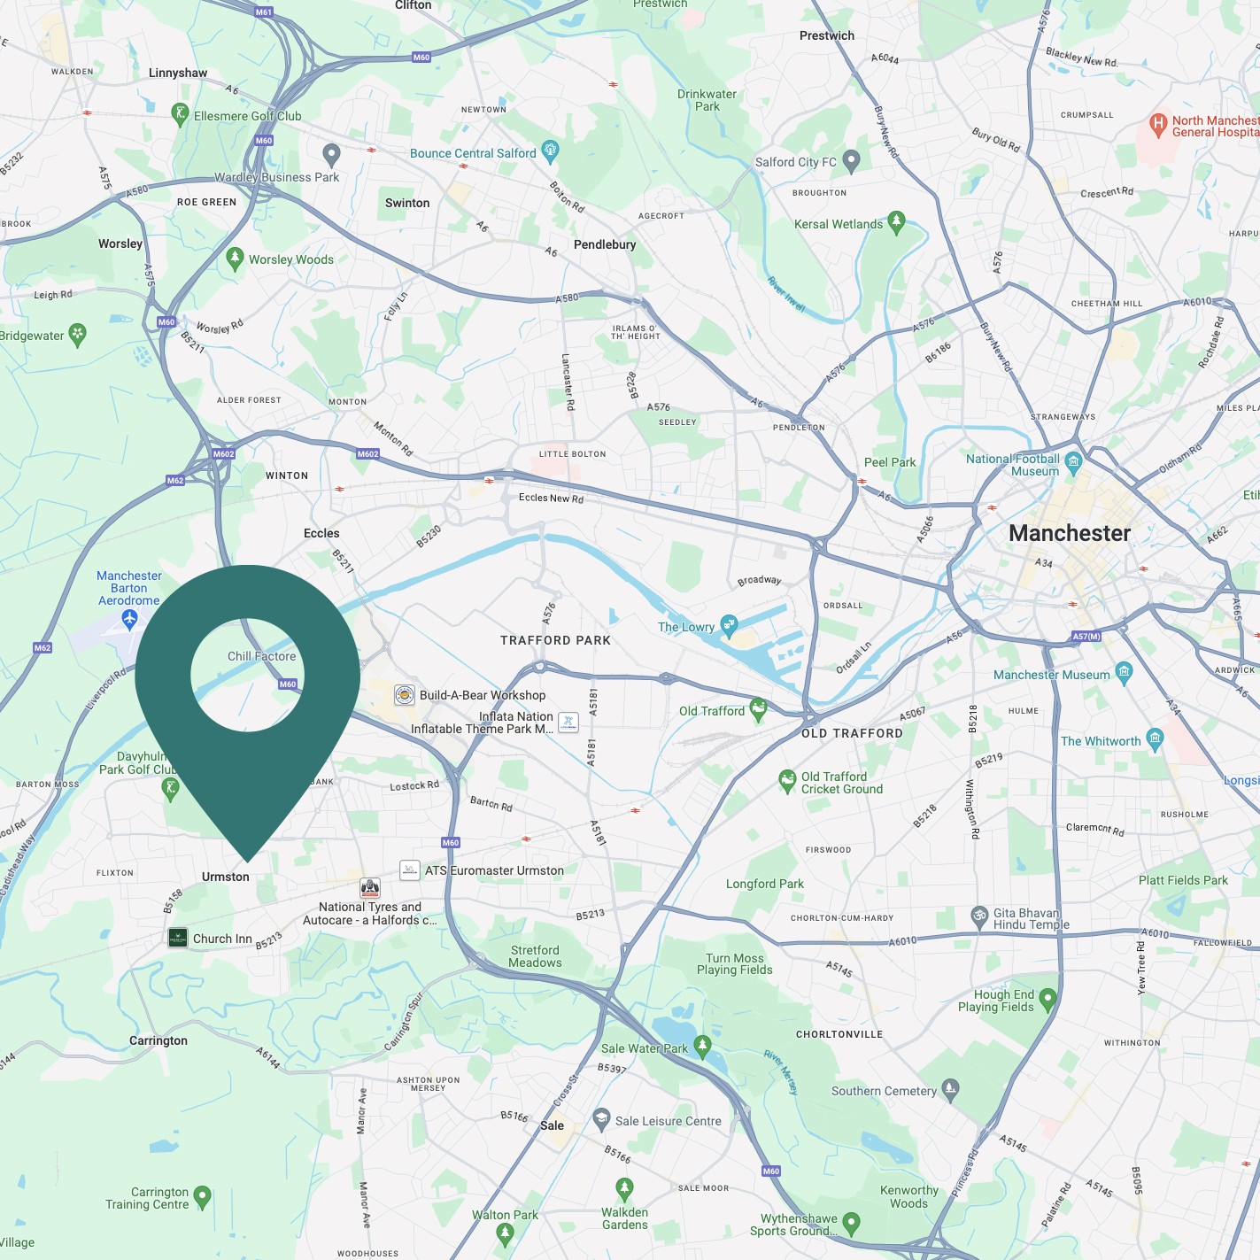Screen dimensions: 1260x1260
Task: Select the Manchester Barton Aerodrome airplane icon
Action: [130, 619]
